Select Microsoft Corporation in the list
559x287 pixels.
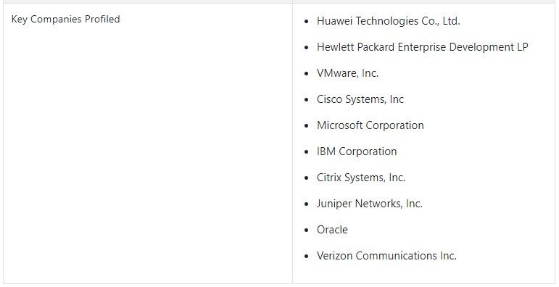(x=370, y=125)
